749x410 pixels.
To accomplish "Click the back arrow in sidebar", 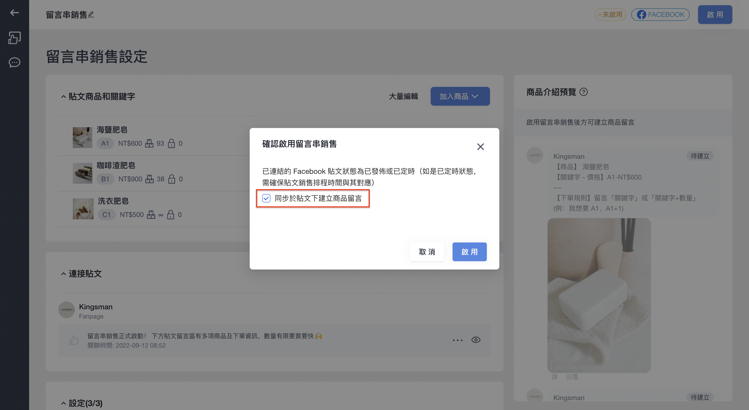I will tap(14, 12).
